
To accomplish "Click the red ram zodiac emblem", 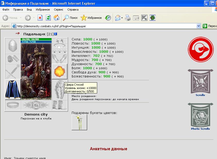I will point(201,49).
